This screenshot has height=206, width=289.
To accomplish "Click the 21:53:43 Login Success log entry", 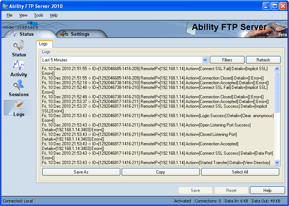I will 158,118.
